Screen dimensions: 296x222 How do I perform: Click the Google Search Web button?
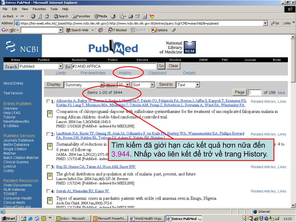pos(77,30)
